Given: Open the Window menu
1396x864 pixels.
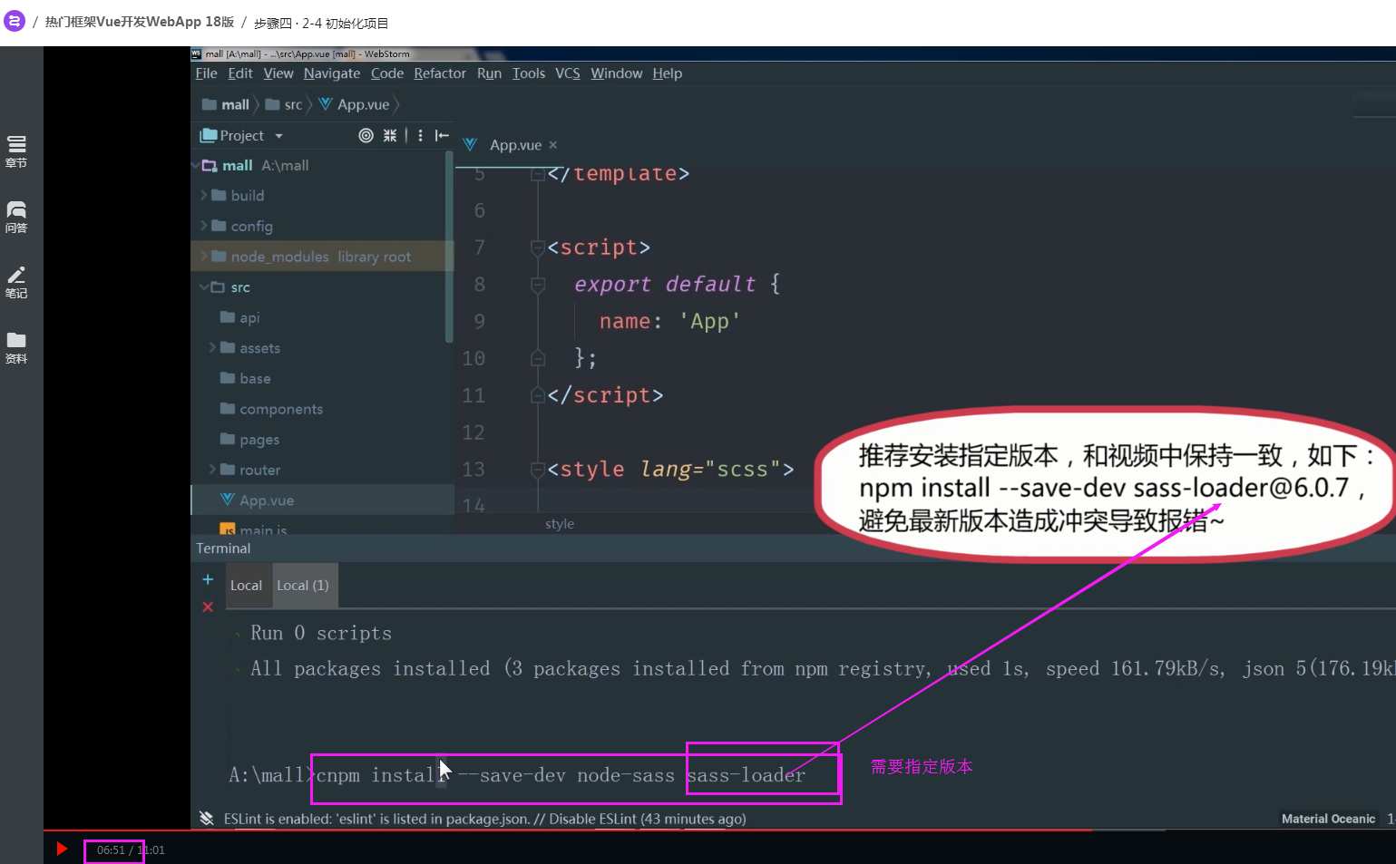Looking at the screenshot, I should [x=617, y=73].
